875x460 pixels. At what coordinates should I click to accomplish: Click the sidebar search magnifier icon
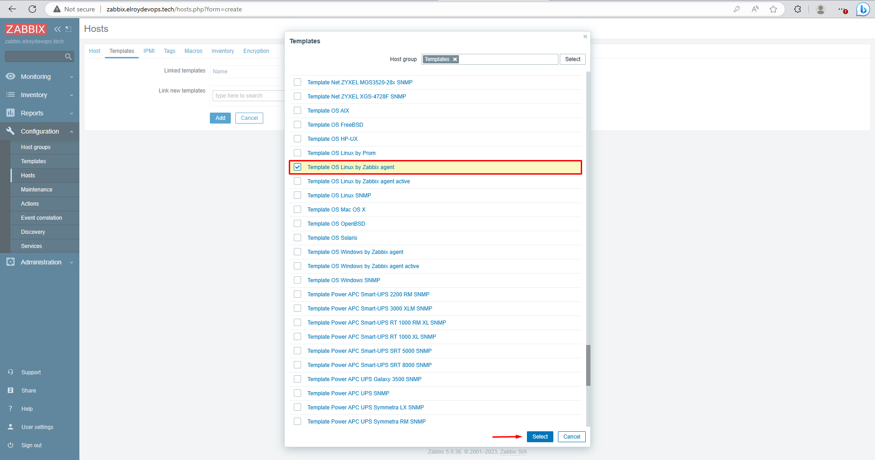coord(68,57)
